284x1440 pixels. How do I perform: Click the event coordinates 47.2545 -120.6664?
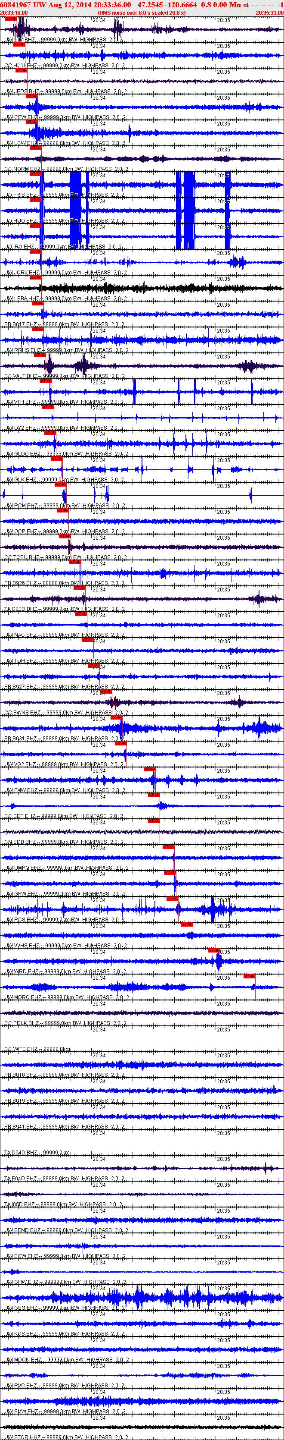click(167, 4)
